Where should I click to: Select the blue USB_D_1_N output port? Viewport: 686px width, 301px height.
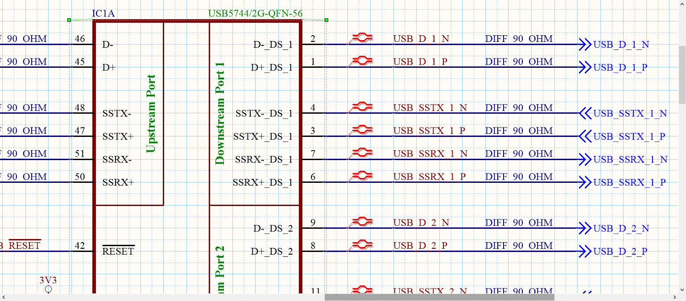click(614, 45)
